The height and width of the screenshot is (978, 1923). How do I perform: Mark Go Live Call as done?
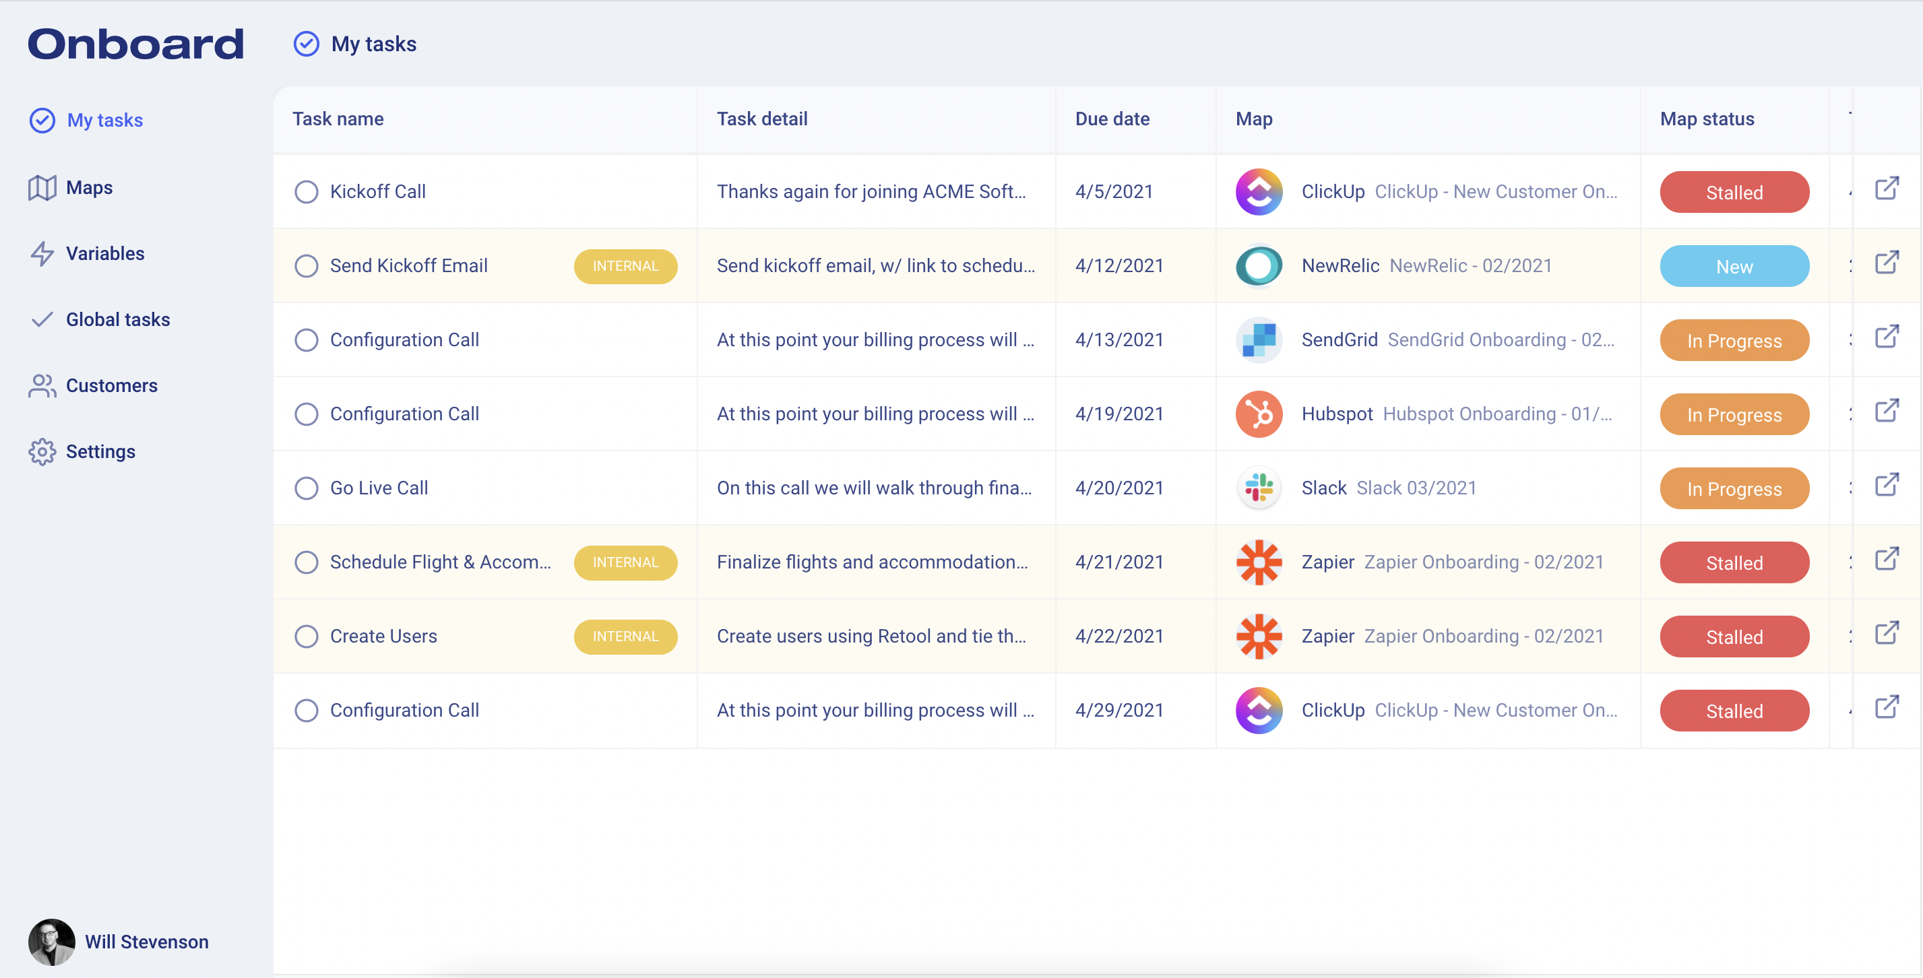pos(306,488)
